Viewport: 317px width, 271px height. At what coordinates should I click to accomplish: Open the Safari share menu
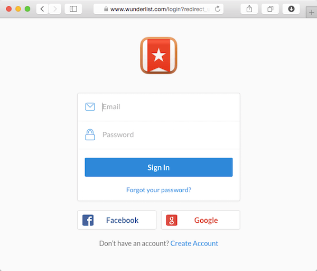point(249,9)
